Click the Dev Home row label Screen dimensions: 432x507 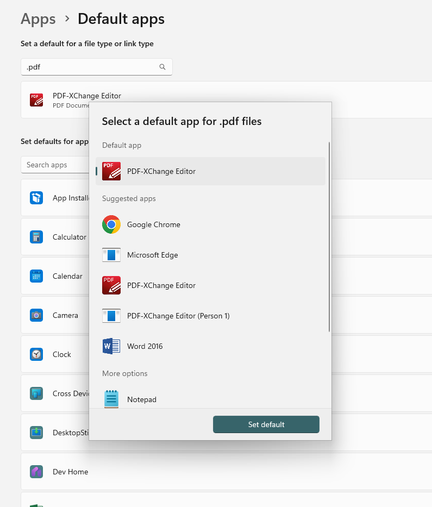[x=71, y=472]
